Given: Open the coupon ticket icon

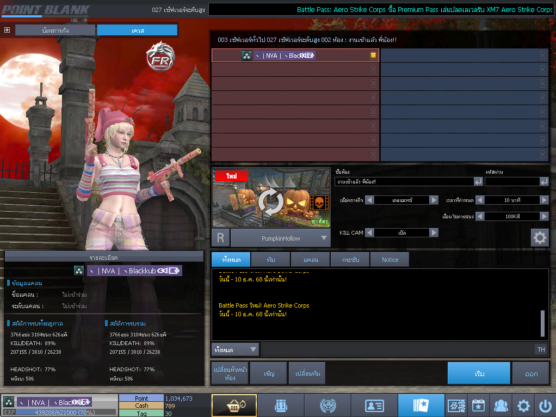Looking at the screenshot, I should click(x=456, y=406).
